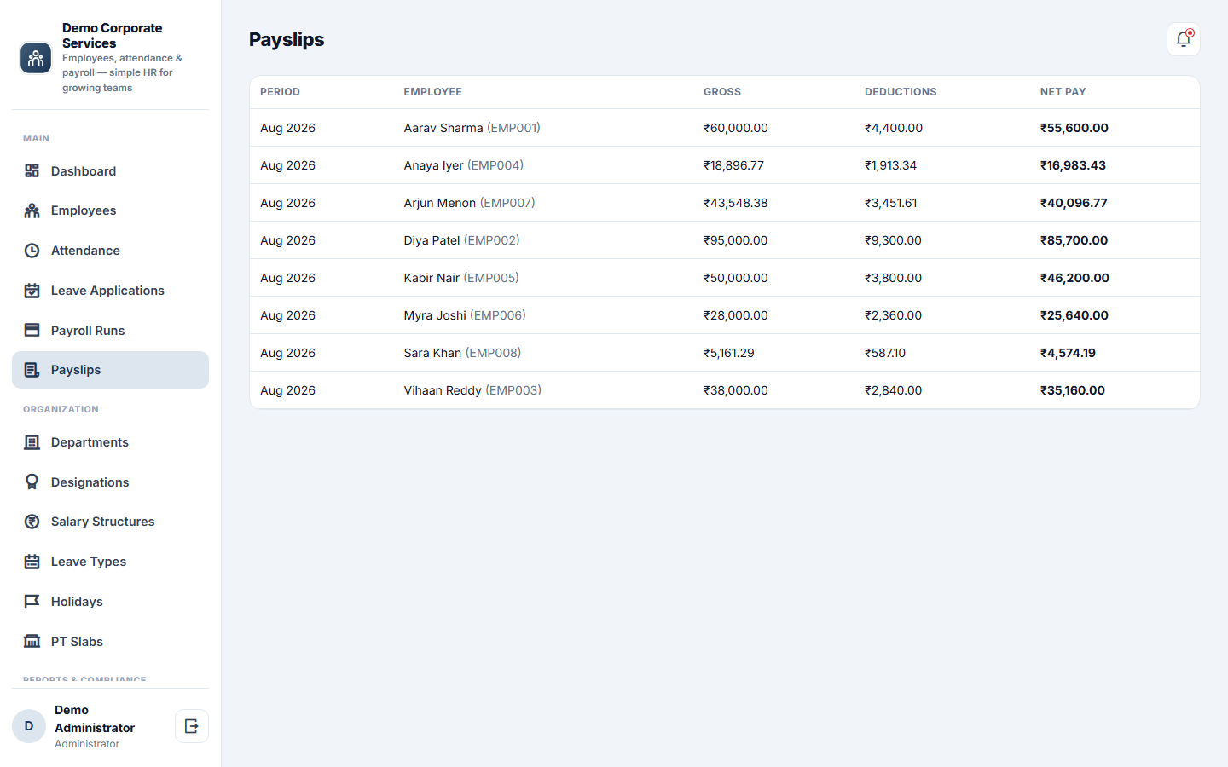Select employee Vihaan Reddy (EMP003)
This screenshot has height=767, width=1228.
(472, 390)
